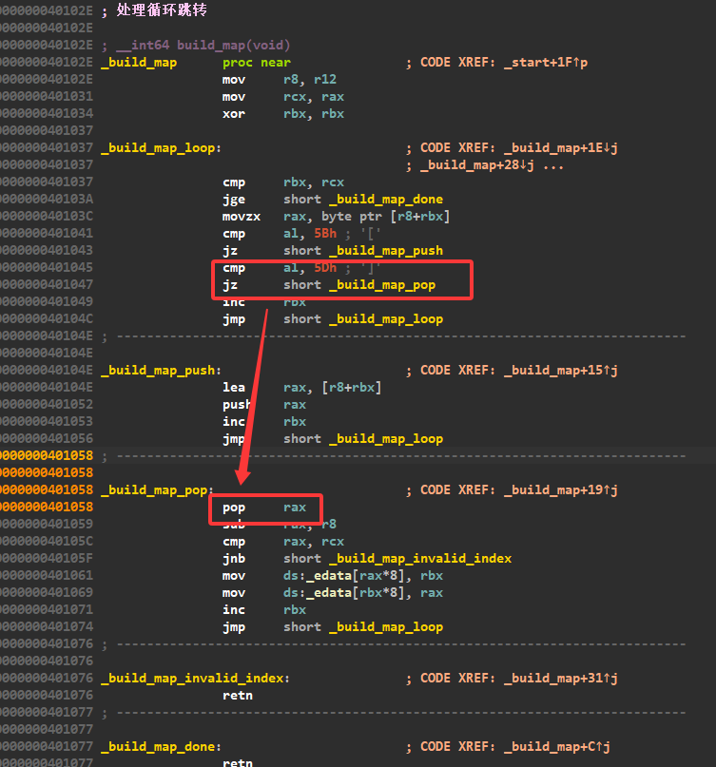
Task: Click the _build_map+C xref comment
Action: [557, 747]
